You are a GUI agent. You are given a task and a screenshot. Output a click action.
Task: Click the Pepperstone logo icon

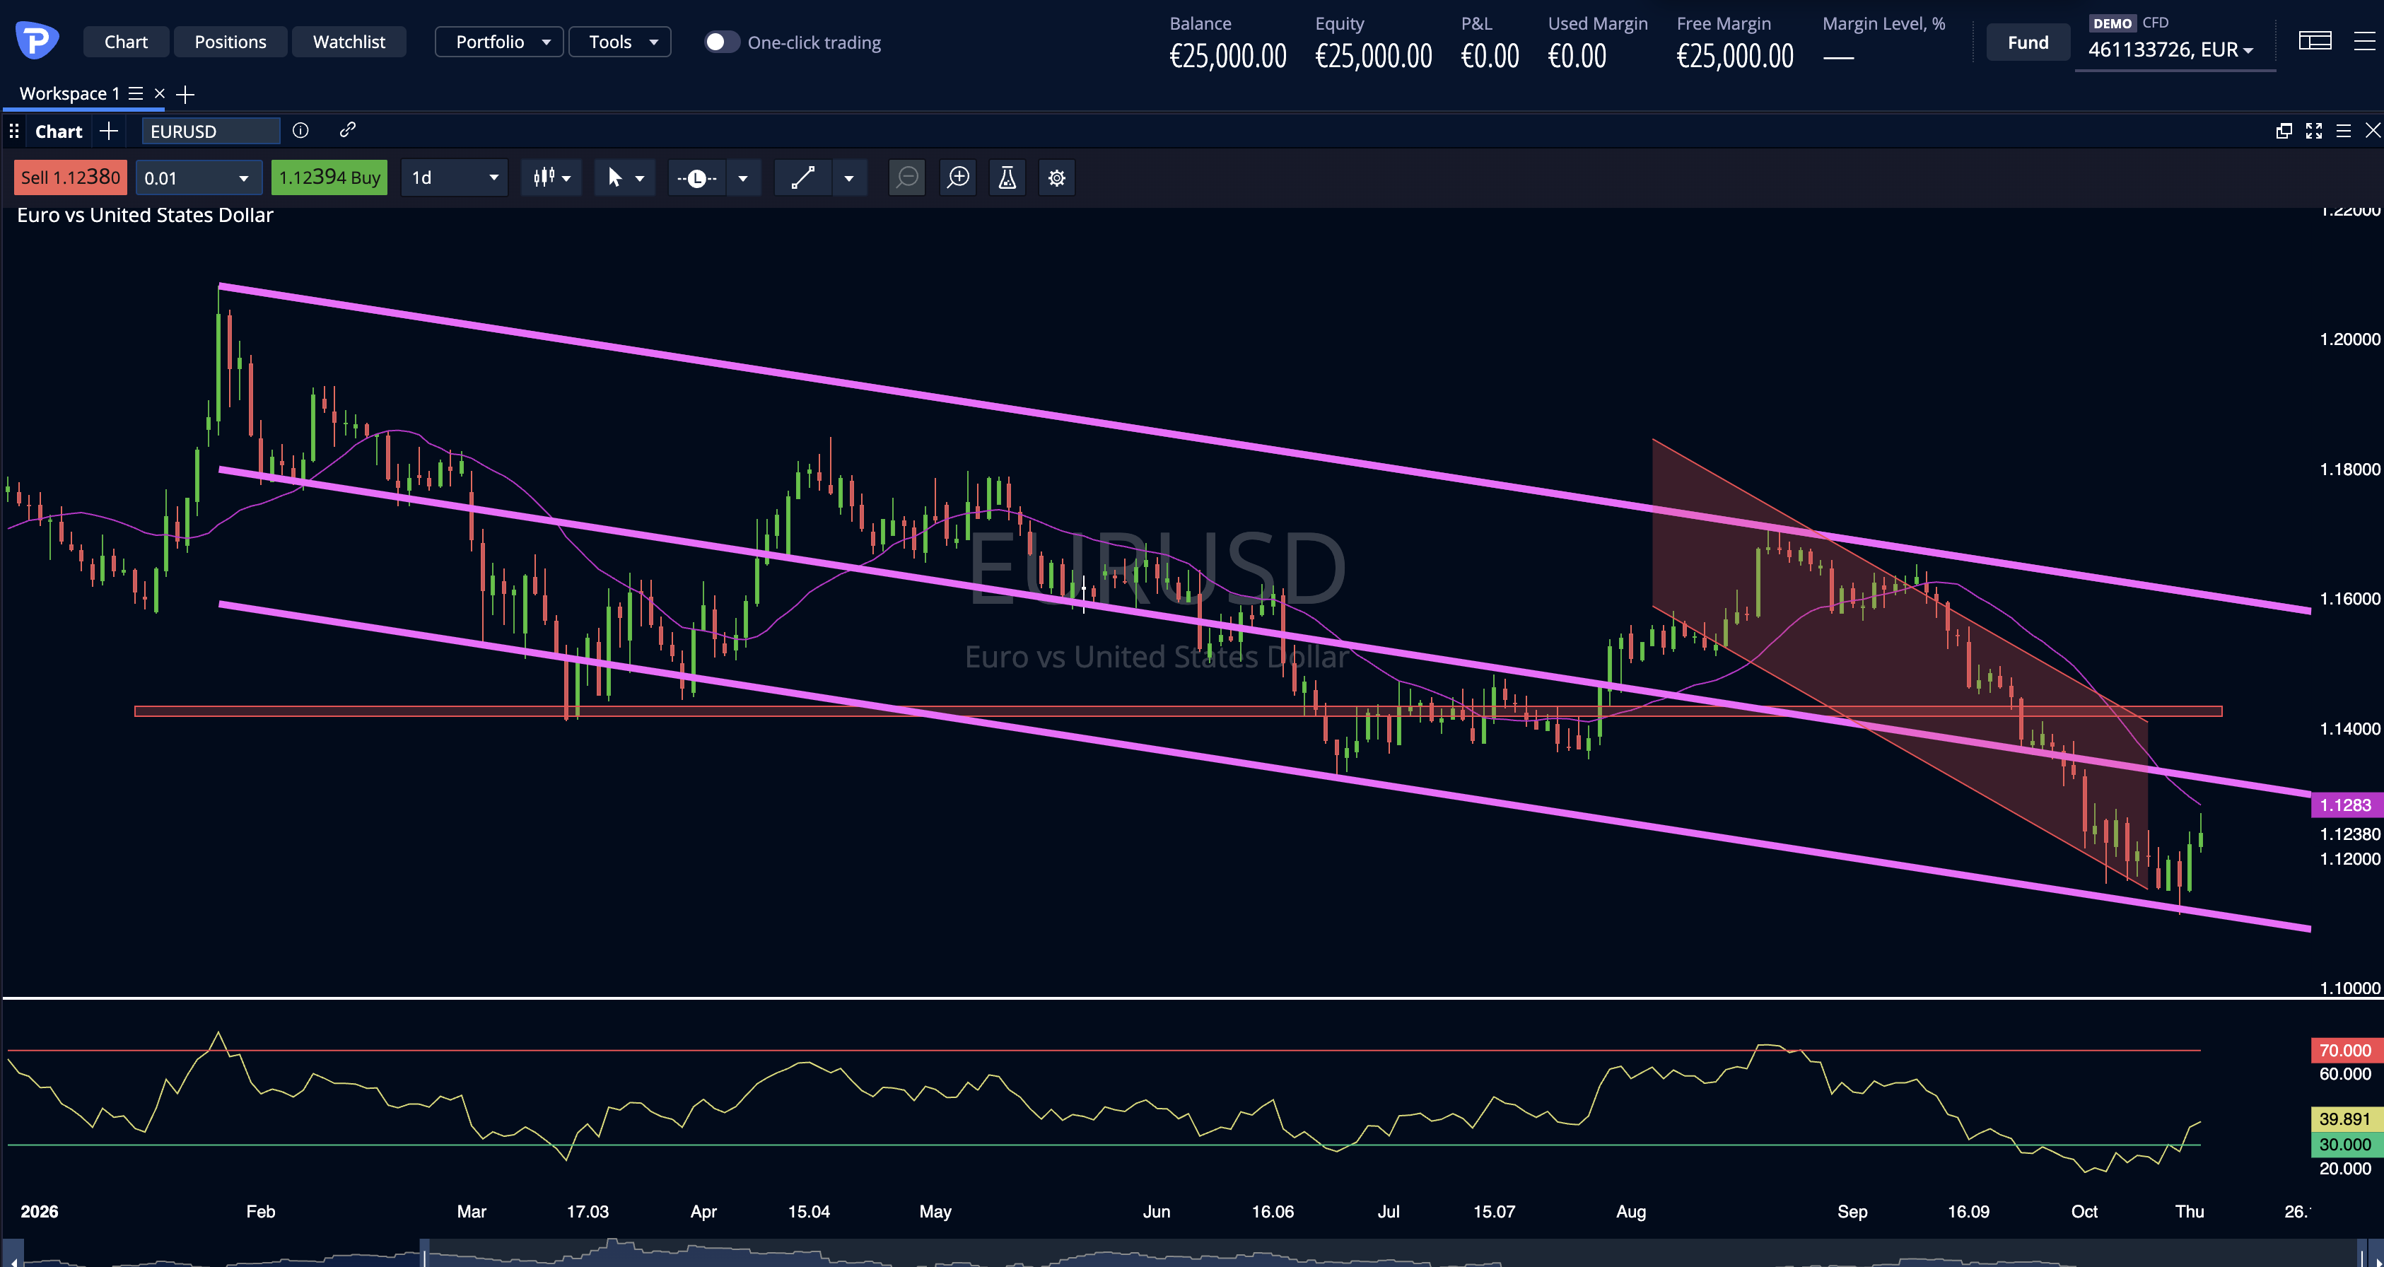coord(37,41)
